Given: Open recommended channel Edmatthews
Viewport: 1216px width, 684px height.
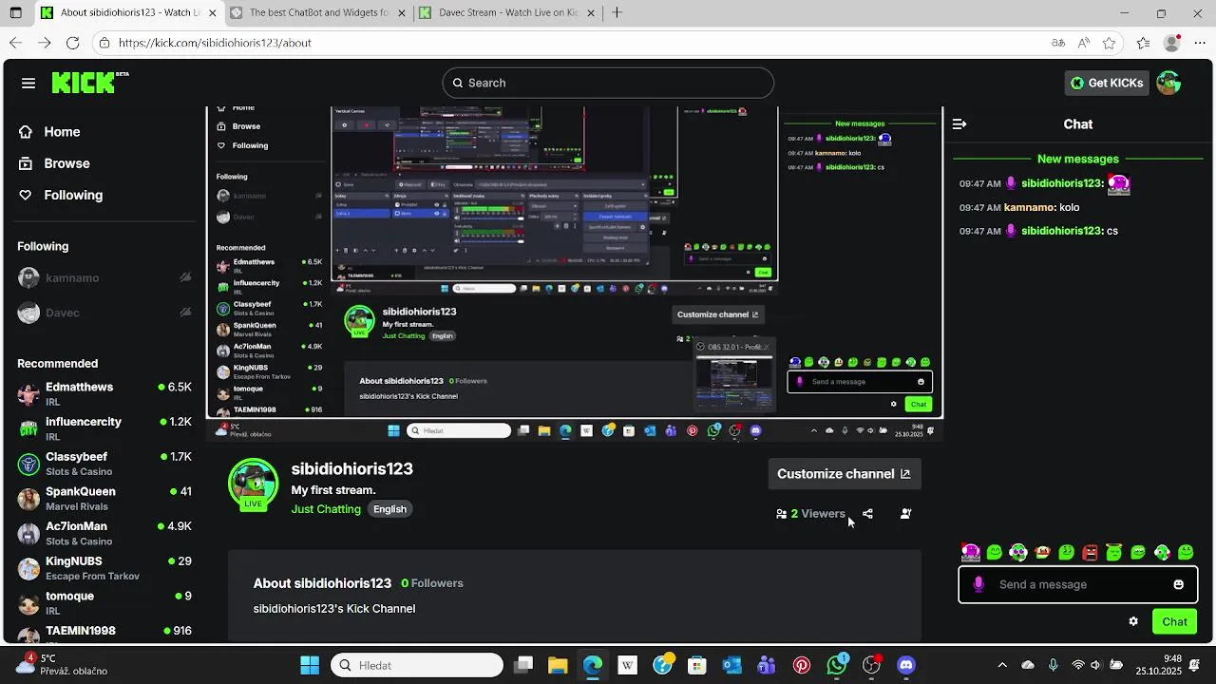Looking at the screenshot, I should (104, 393).
